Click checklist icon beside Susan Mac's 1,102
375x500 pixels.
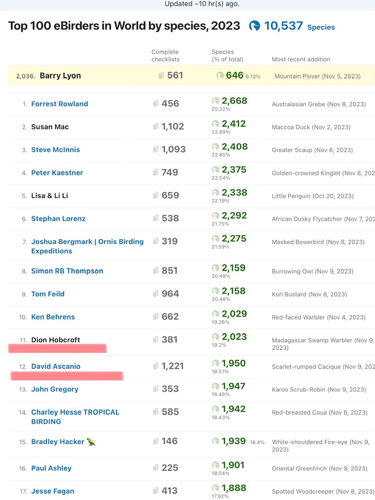[155, 126]
